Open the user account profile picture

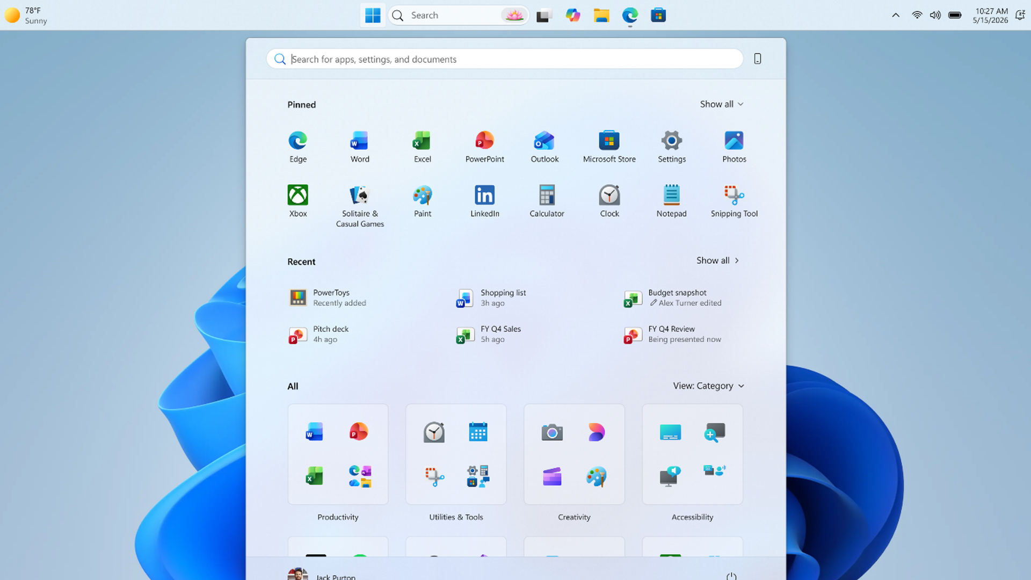(297, 574)
